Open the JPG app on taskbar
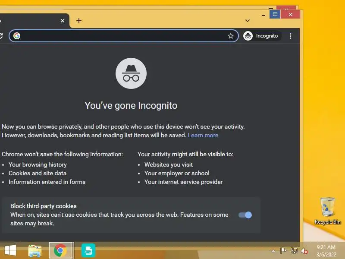Image resolution: width=345 pixels, height=259 pixels. pyautogui.click(x=88, y=250)
